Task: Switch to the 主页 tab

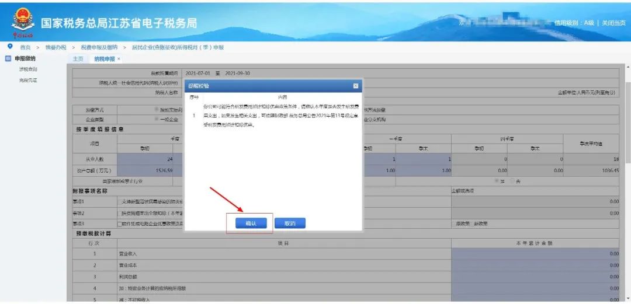Action: click(x=78, y=59)
